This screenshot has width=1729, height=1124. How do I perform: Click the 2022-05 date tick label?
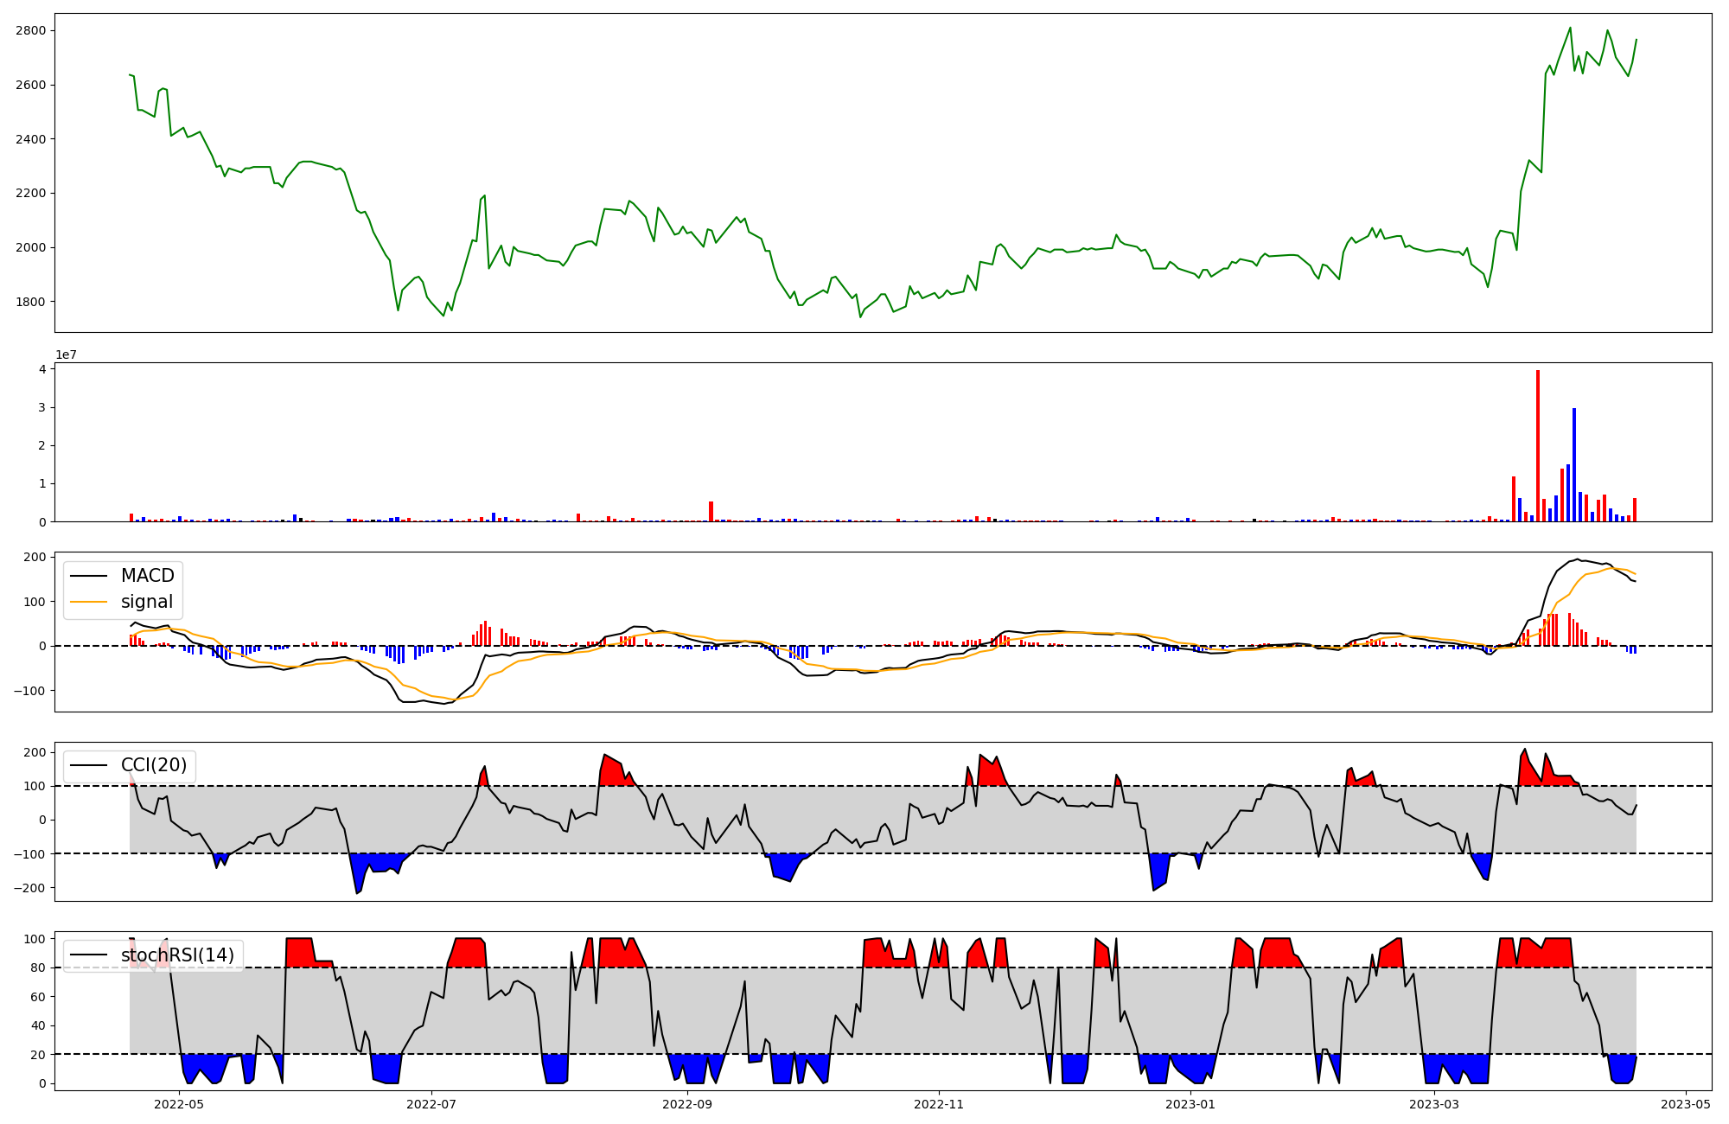point(179,1104)
